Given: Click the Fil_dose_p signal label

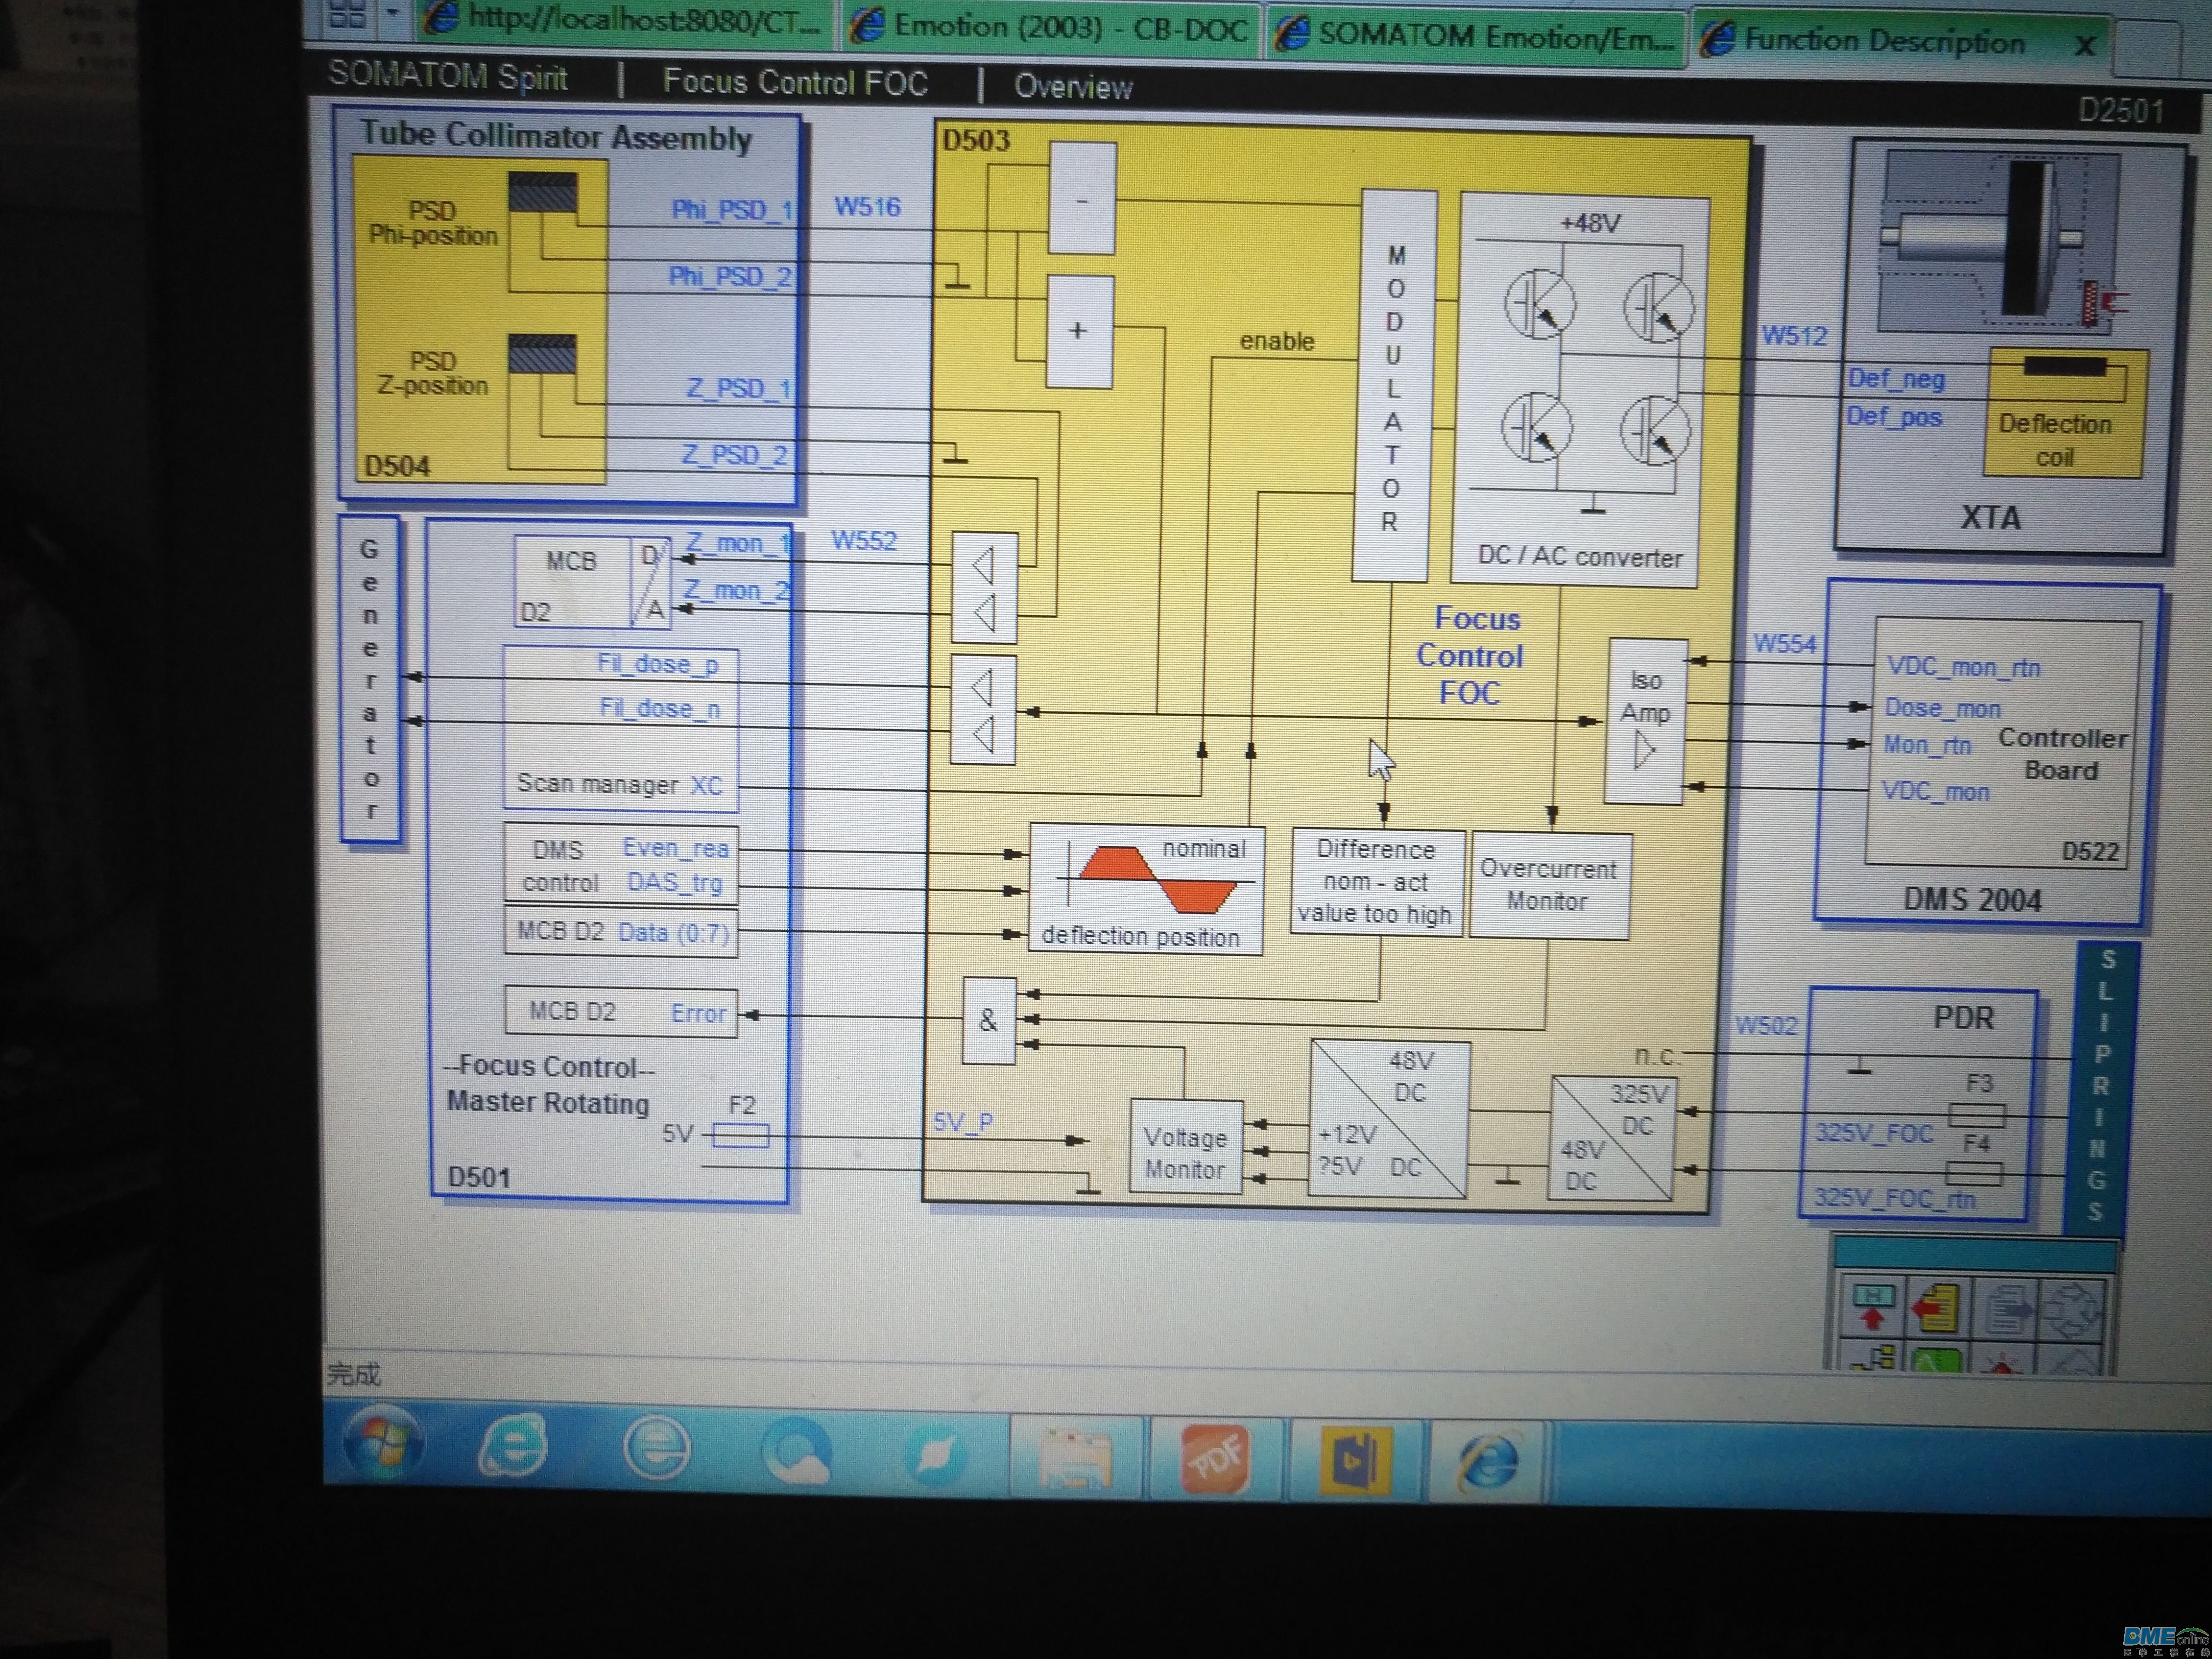Looking at the screenshot, I should [x=657, y=664].
